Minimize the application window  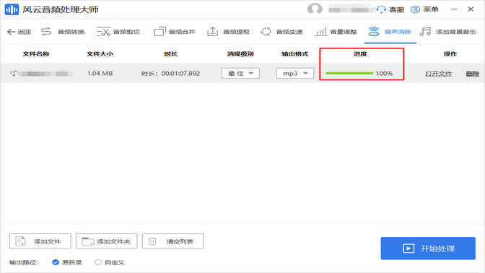pyautogui.click(x=454, y=9)
